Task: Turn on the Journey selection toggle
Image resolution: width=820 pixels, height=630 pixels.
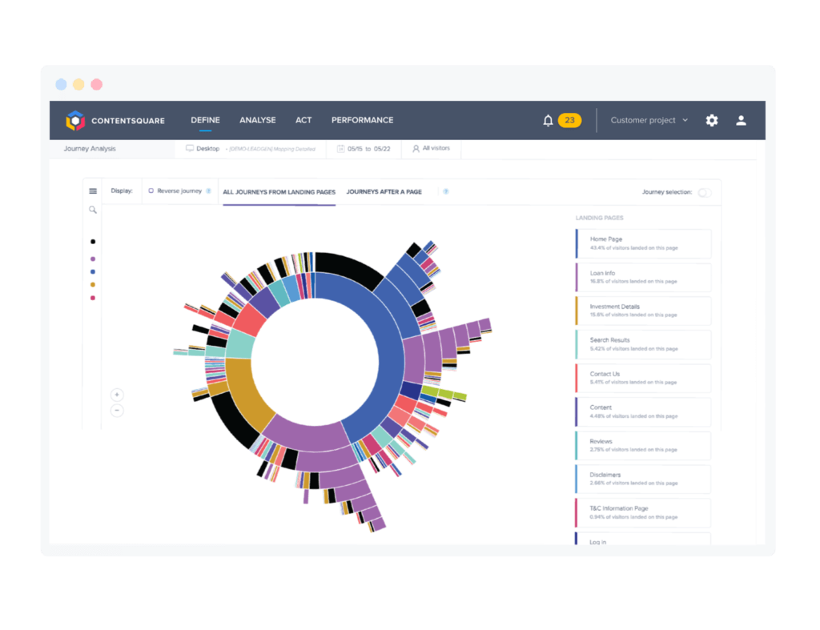Action: pos(704,193)
